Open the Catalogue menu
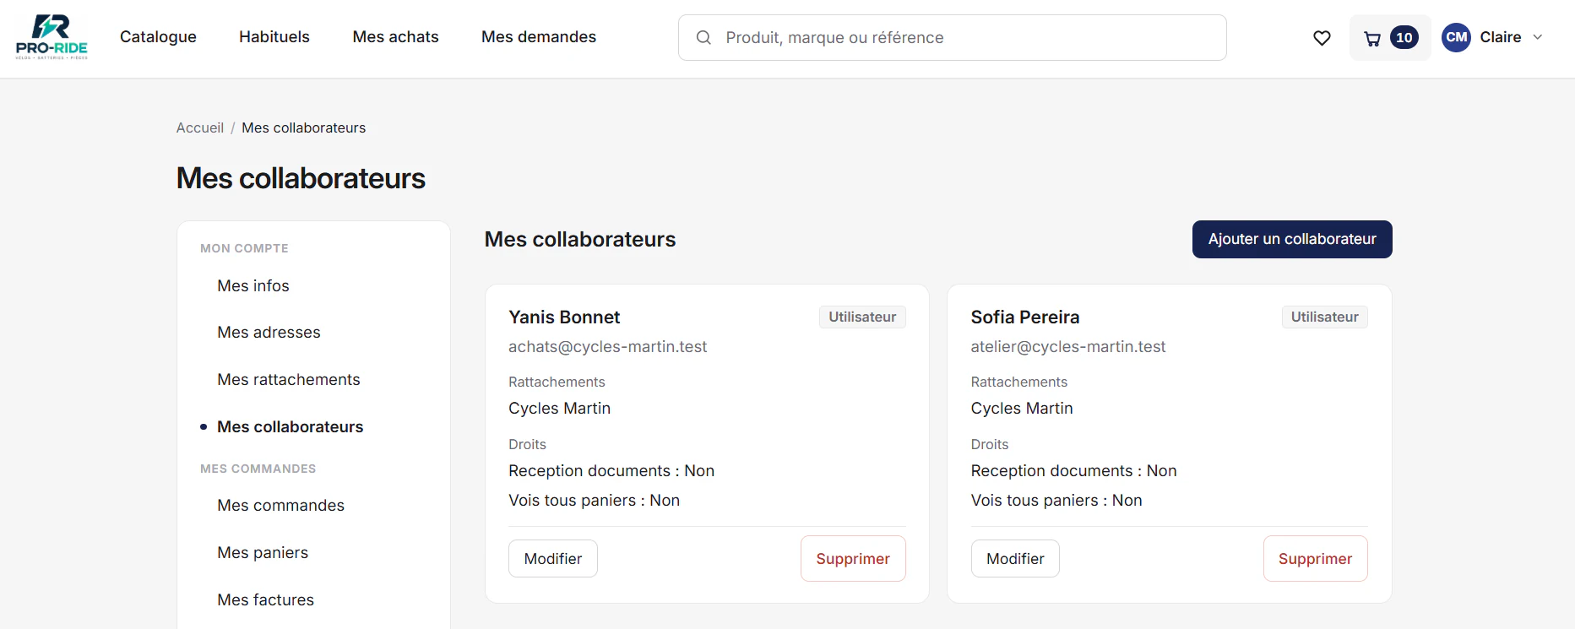This screenshot has height=629, width=1575. (158, 37)
